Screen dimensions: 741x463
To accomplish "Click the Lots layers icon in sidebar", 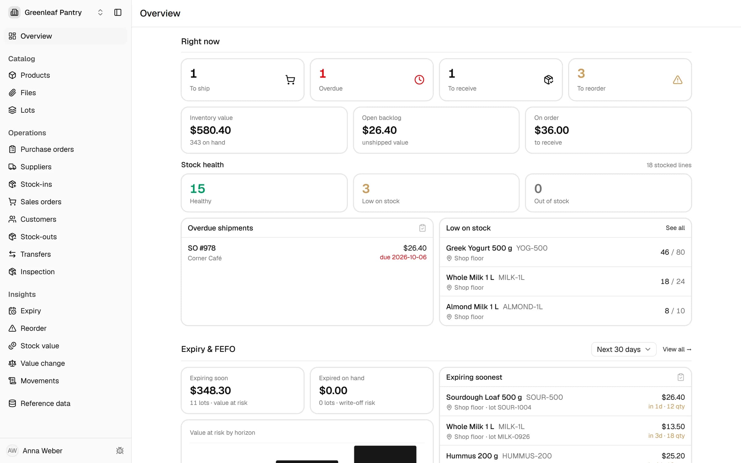I will (12, 110).
